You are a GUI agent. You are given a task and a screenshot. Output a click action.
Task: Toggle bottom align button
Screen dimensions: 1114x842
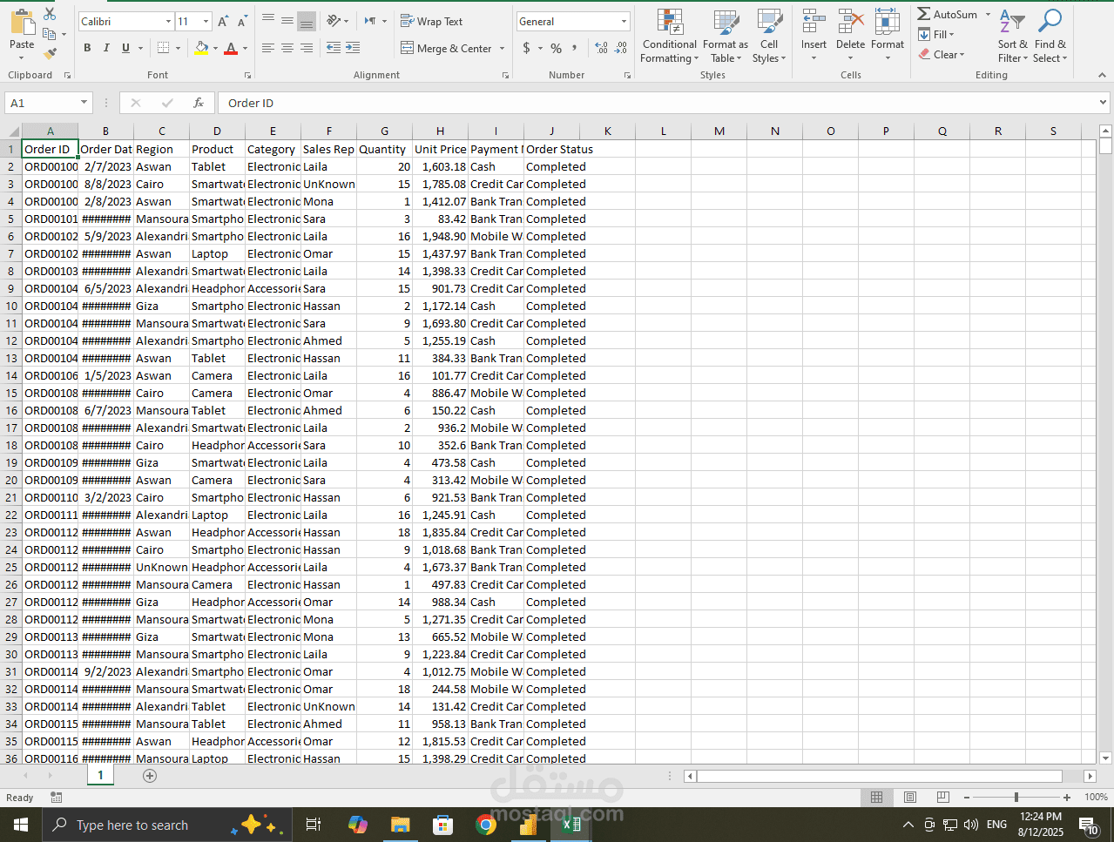point(306,21)
